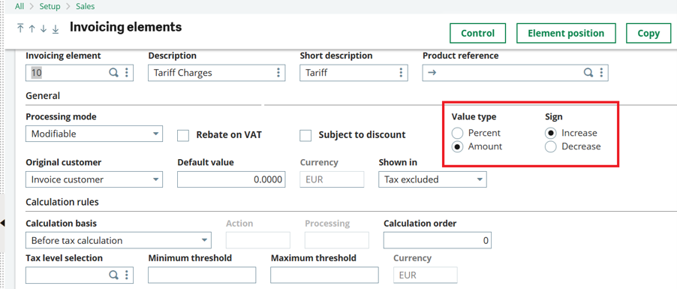Navigate to Setup breadcrumb
This screenshot has width=677, height=289.
(50, 7)
